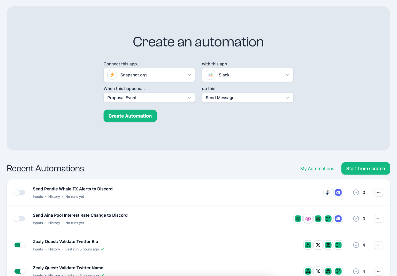Click branch icon in Validate Twitter Name row
The width and height of the screenshot is (397, 276).
[338, 271]
